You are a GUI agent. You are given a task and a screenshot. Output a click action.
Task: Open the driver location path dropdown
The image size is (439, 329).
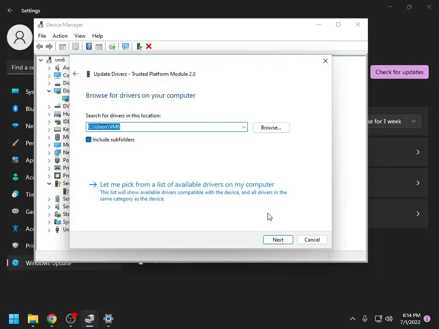[244, 127]
